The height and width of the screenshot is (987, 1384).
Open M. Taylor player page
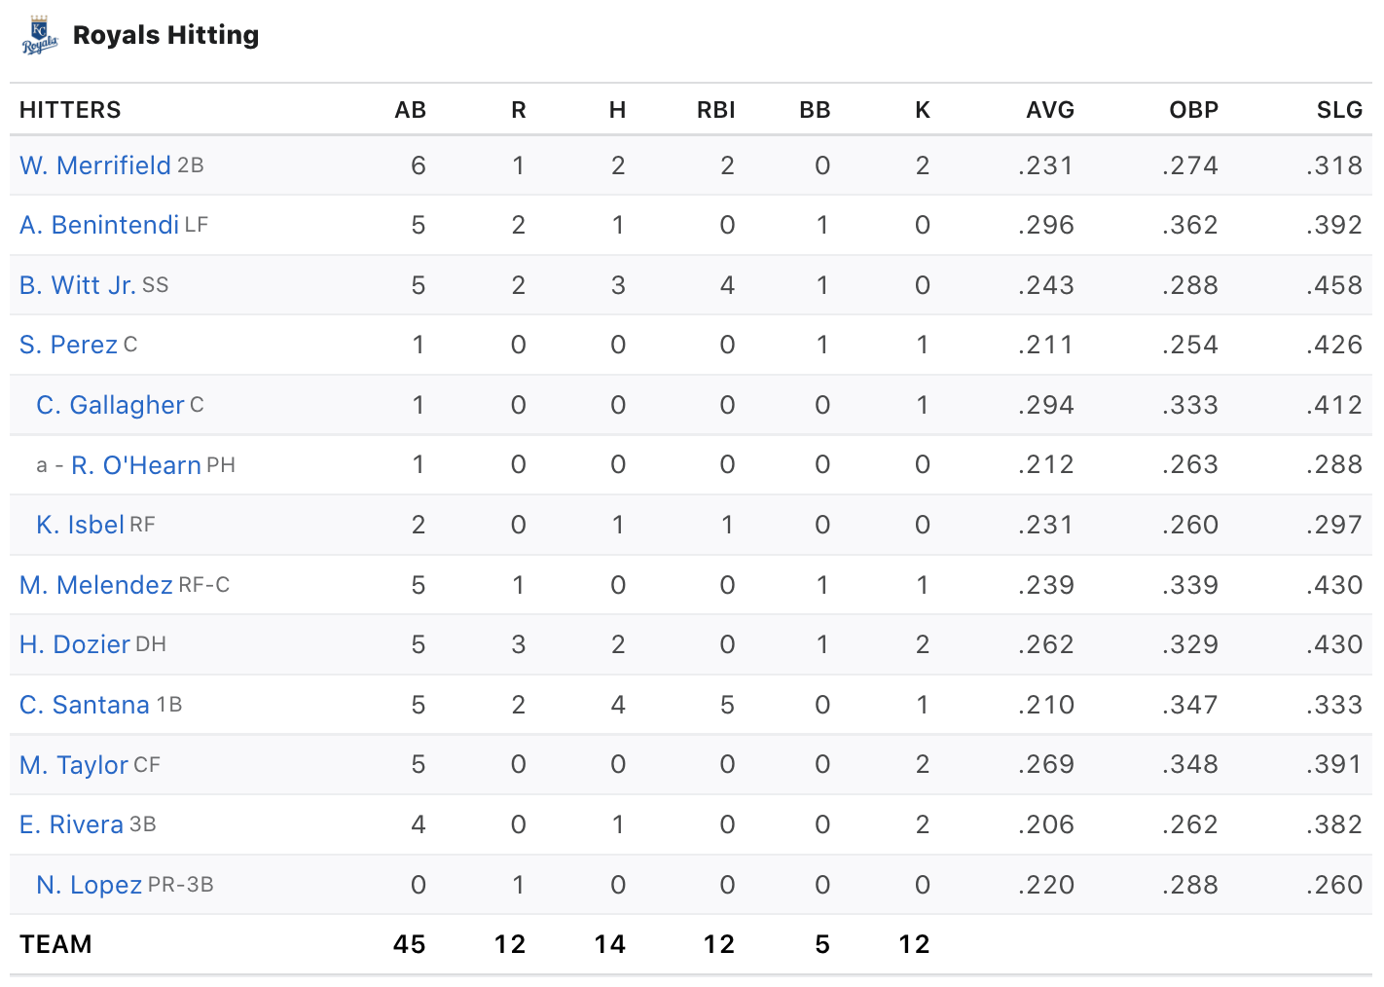pos(74,765)
